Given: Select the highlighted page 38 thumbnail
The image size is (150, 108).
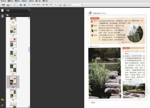Looking at the screenshot, I should [13, 81].
